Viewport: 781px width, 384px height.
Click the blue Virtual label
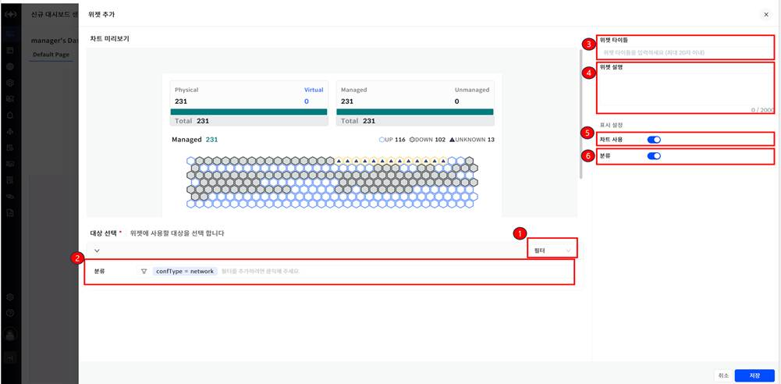pyautogui.click(x=314, y=90)
